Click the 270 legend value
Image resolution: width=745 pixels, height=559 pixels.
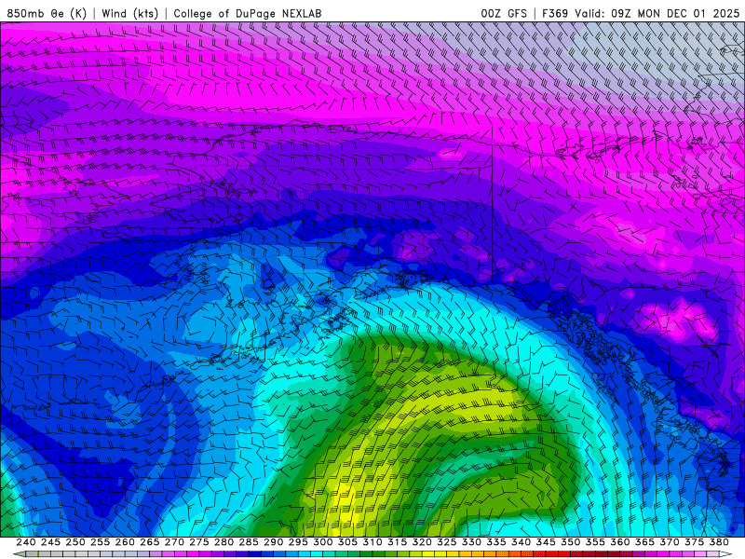pos(174,542)
